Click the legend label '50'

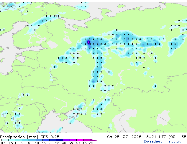click(x=91, y=143)
